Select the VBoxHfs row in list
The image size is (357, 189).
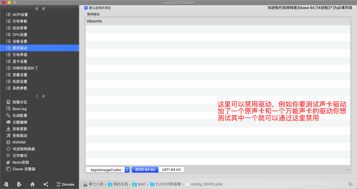[x=218, y=21]
